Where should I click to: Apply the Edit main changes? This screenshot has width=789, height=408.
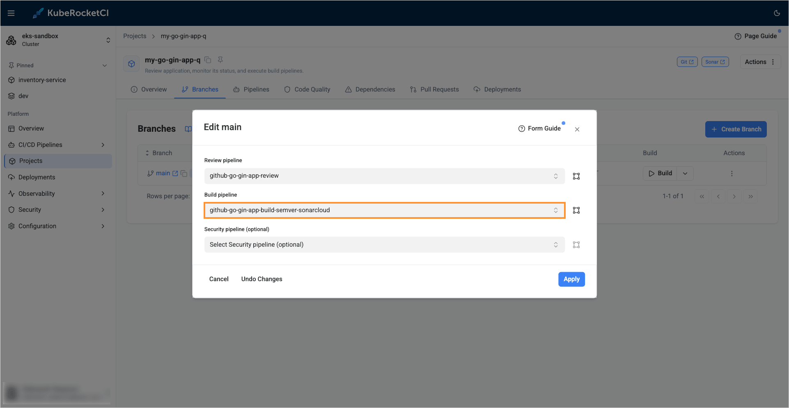(x=571, y=279)
